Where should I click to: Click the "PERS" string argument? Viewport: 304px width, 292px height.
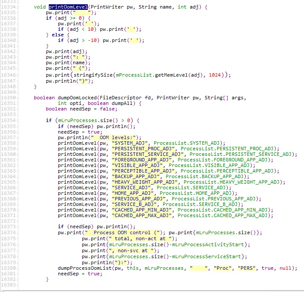pyautogui.click(x=247, y=268)
